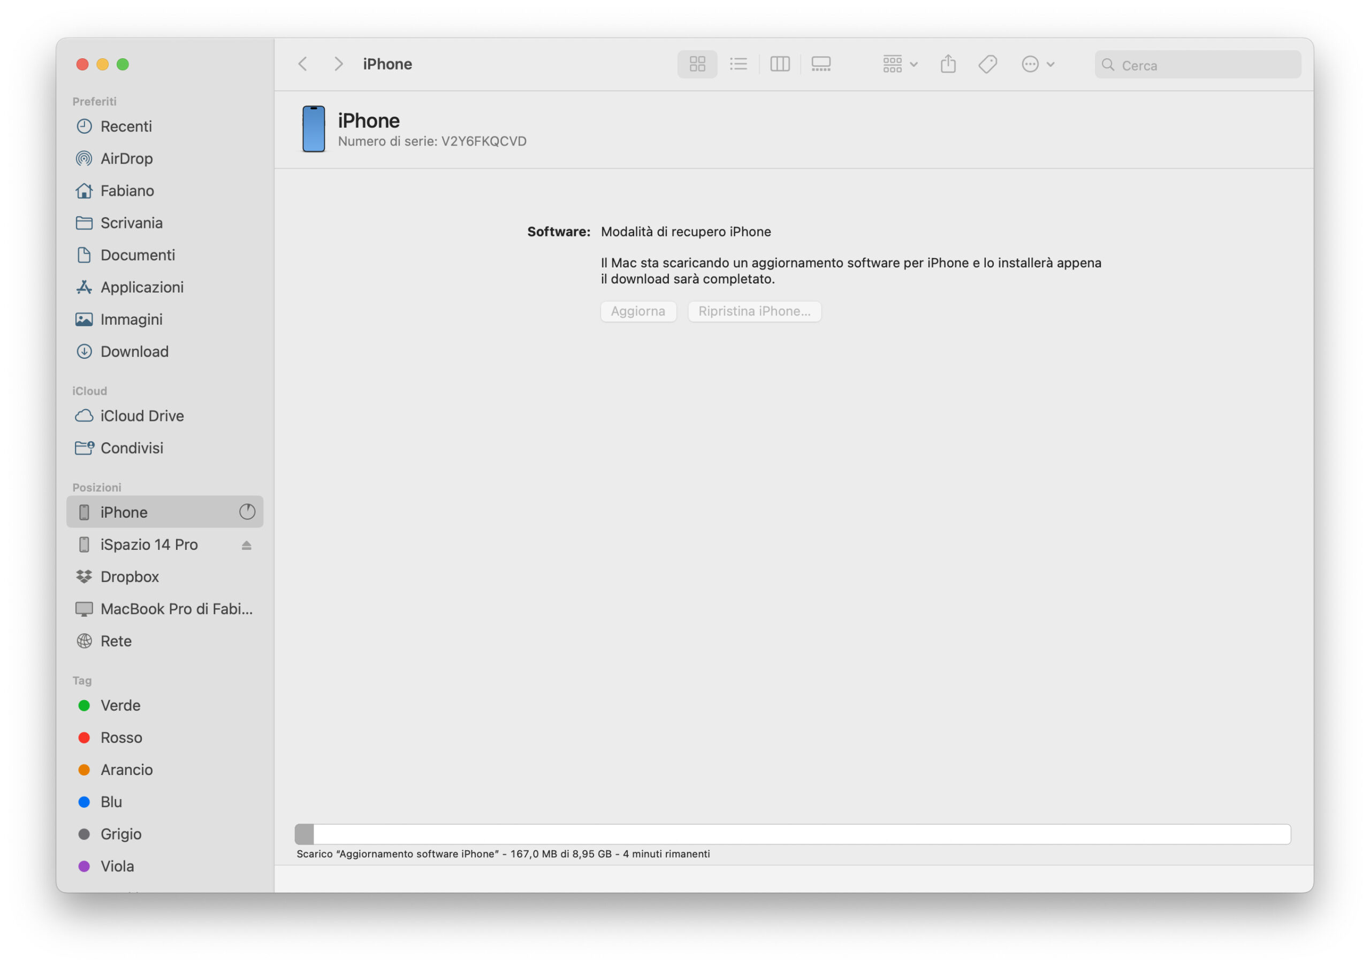This screenshot has height=967, width=1370.
Task: Go forward with the right chevron
Action: 338,64
